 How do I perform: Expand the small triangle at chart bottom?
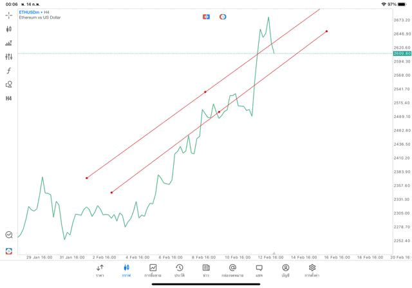(x=274, y=253)
